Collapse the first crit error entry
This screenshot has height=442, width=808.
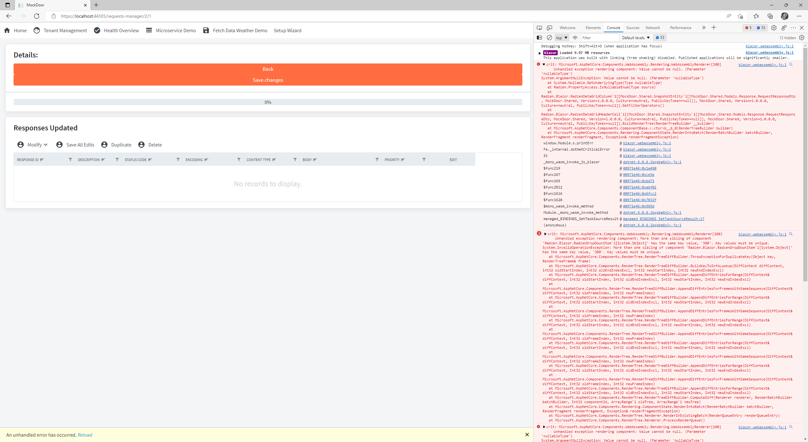tap(544, 64)
